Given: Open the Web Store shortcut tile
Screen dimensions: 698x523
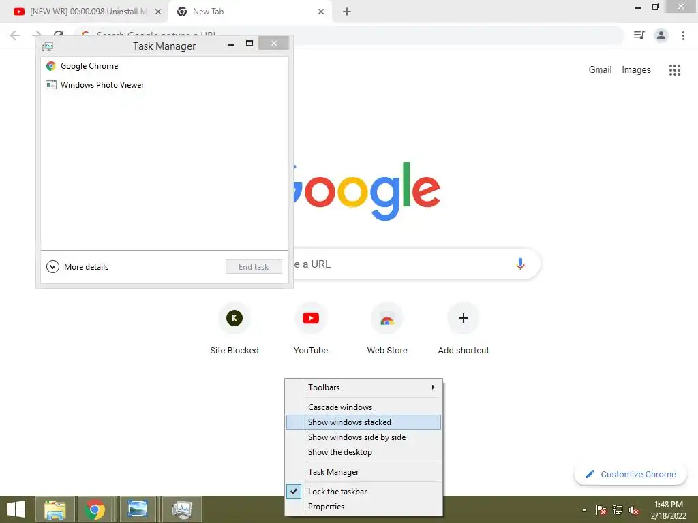Looking at the screenshot, I should [387, 329].
